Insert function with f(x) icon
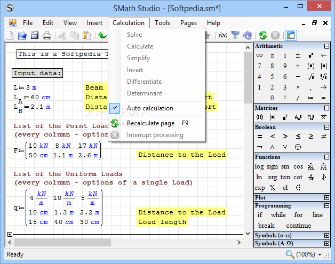335x264 pixels. 223,35
